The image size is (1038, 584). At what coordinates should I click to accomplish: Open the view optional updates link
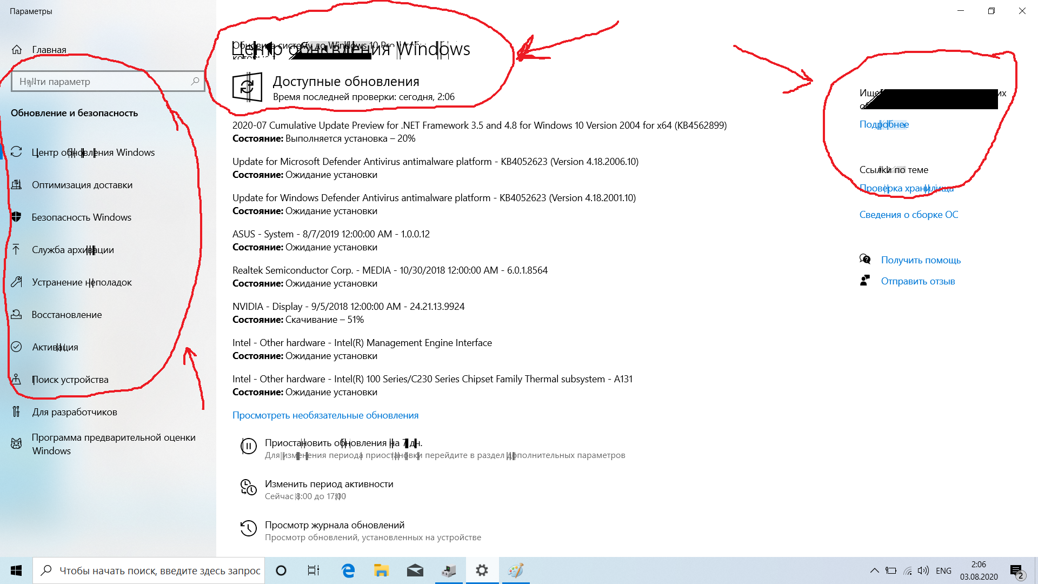point(325,415)
